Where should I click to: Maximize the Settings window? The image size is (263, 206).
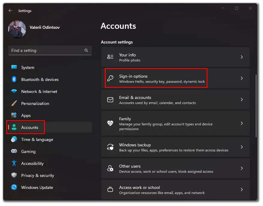point(237,8)
